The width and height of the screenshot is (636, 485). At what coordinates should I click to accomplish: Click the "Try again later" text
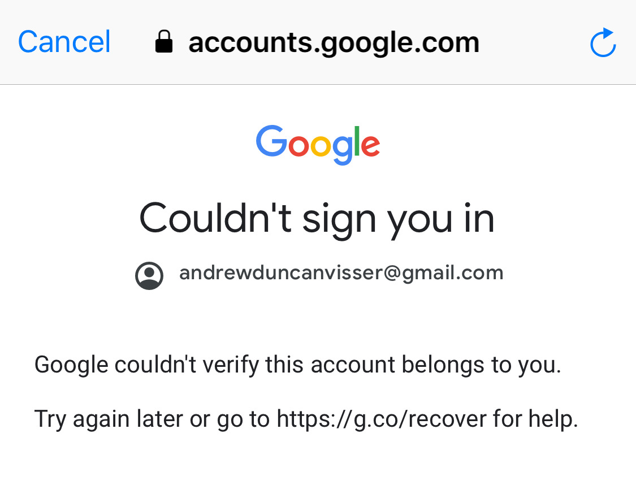pyautogui.click(x=107, y=419)
